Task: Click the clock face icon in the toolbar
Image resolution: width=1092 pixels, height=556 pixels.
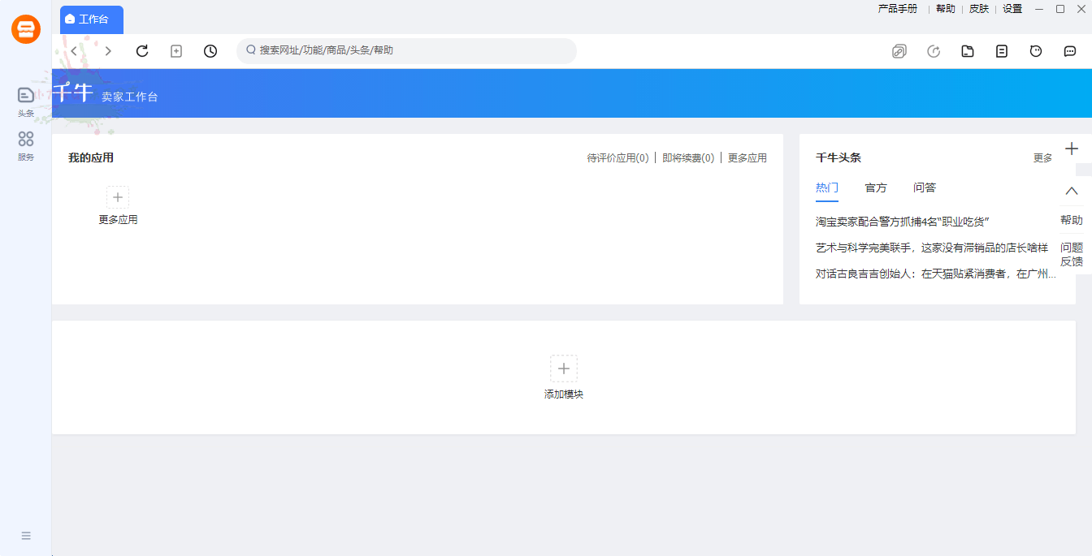Action: coord(1035,50)
